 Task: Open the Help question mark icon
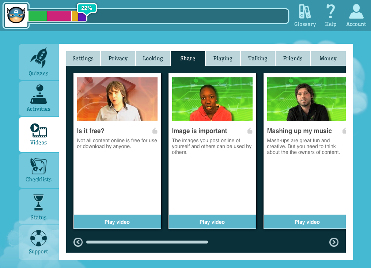tap(330, 11)
